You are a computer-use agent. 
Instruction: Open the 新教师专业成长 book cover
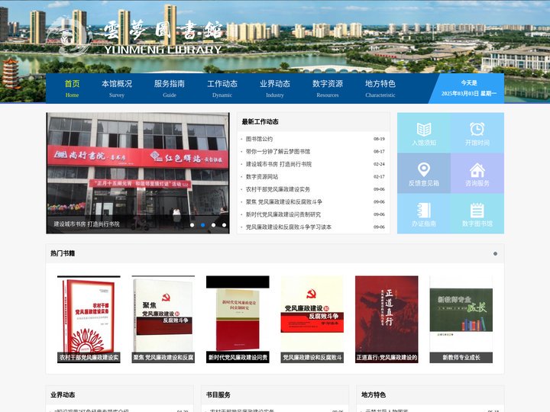(x=461, y=319)
